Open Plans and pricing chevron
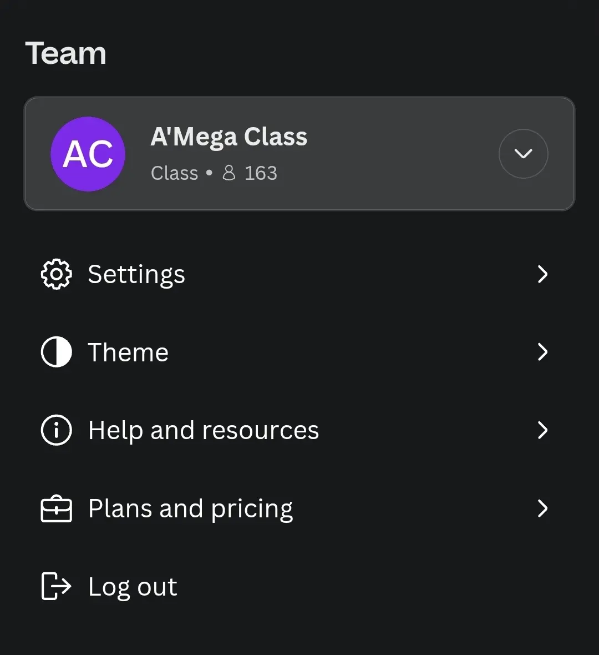The width and height of the screenshot is (599, 655). [x=542, y=508]
